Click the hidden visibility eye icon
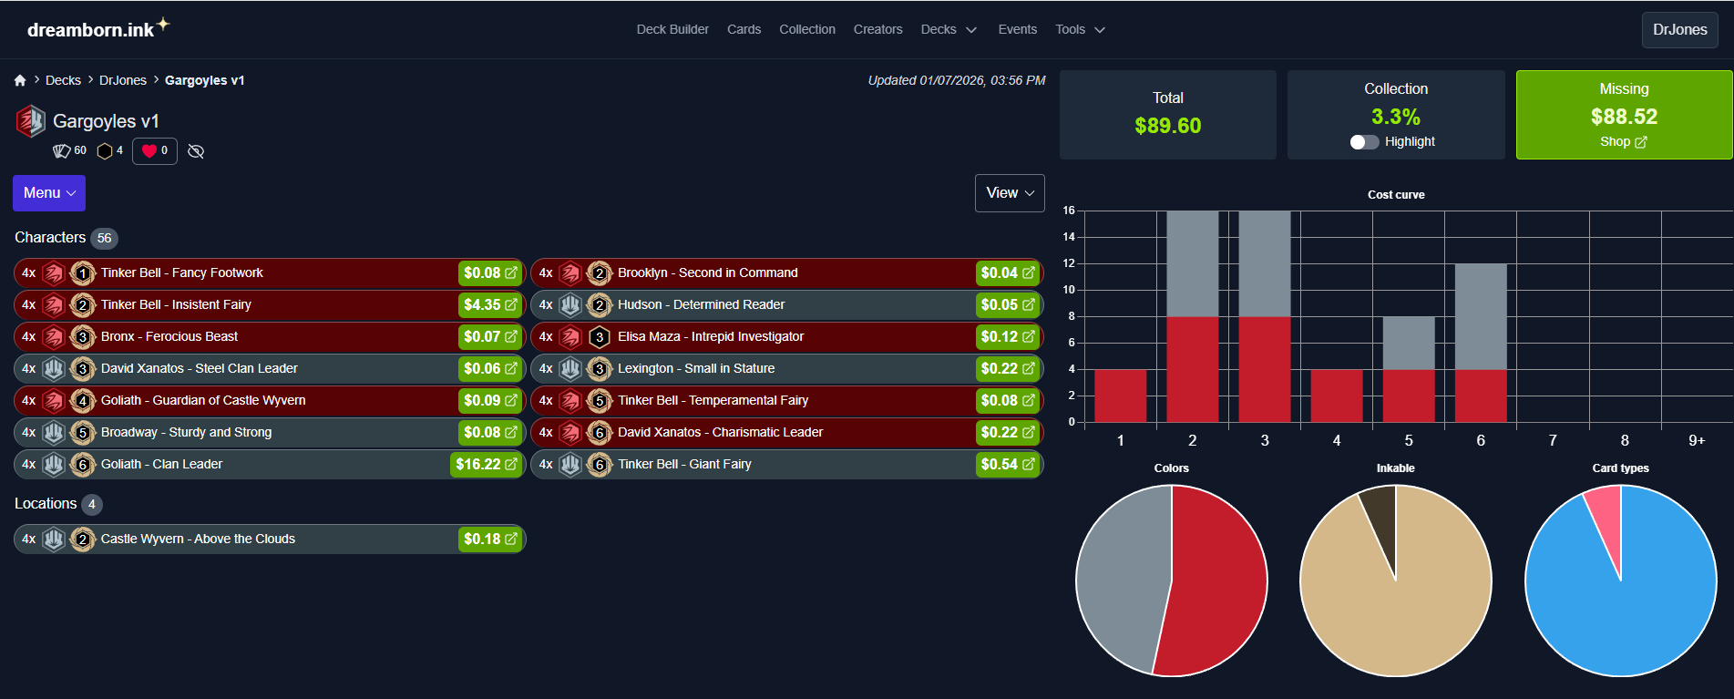Screen dimensions: 1734x699 click(x=196, y=151)
